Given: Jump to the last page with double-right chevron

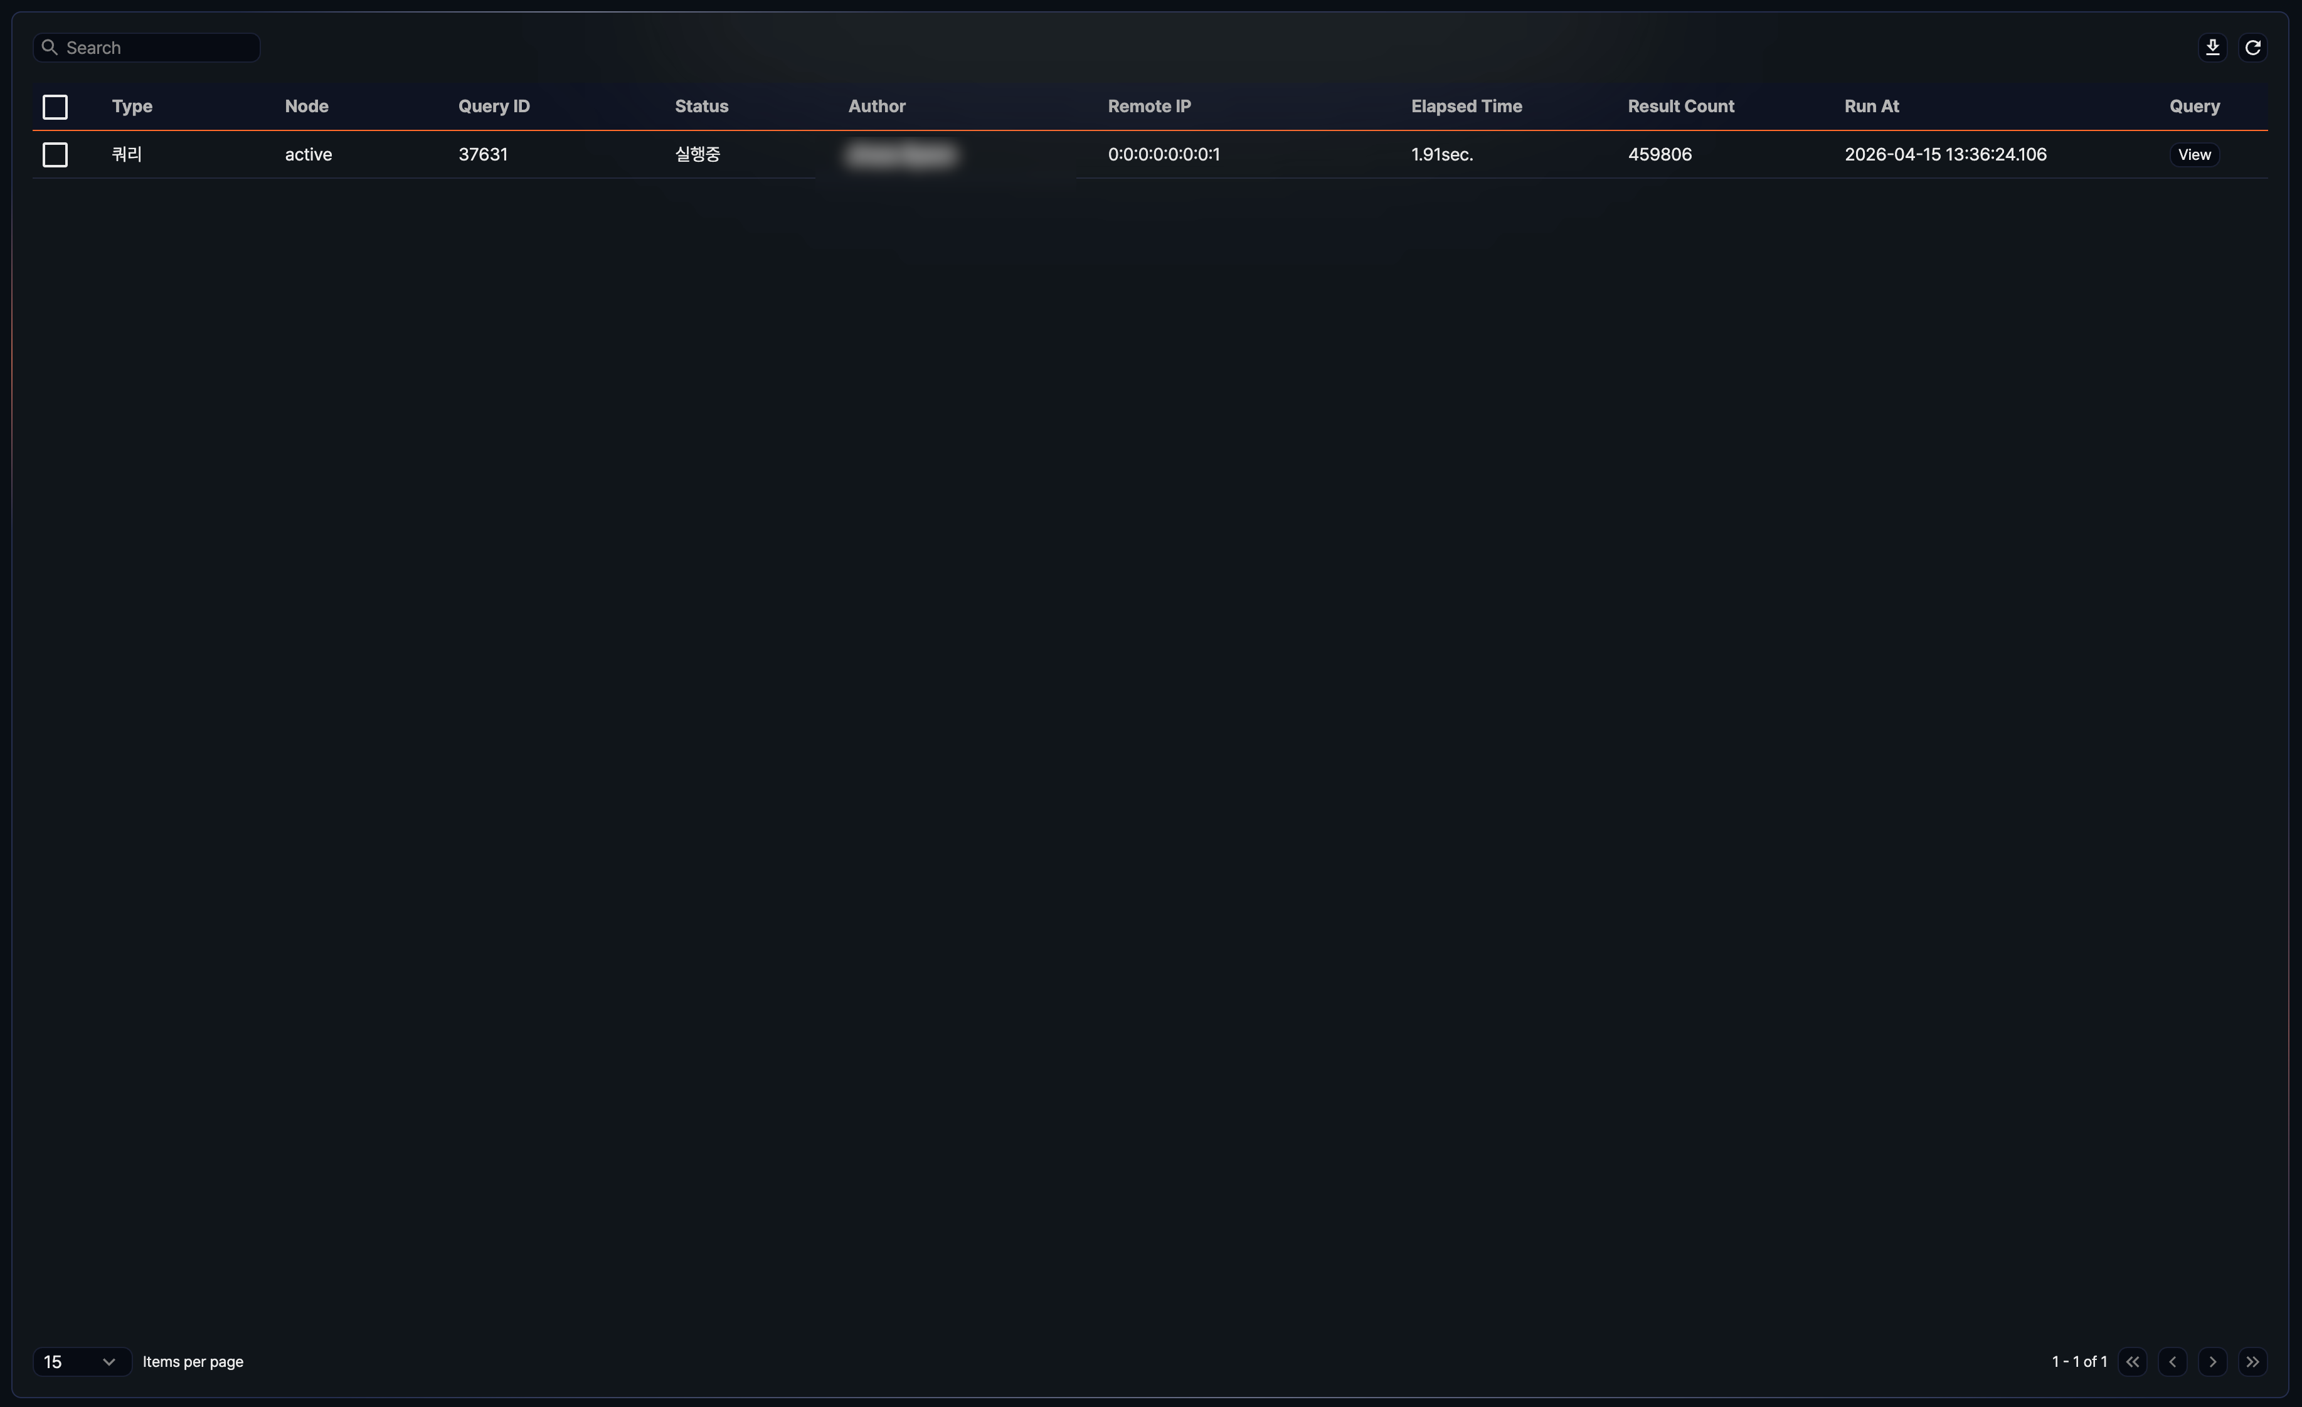Looking at the screenshot, I should [x=2254, y=1361].
